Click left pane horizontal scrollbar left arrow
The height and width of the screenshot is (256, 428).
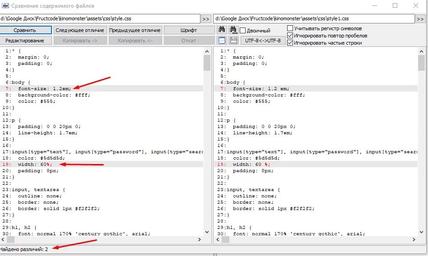3,240
